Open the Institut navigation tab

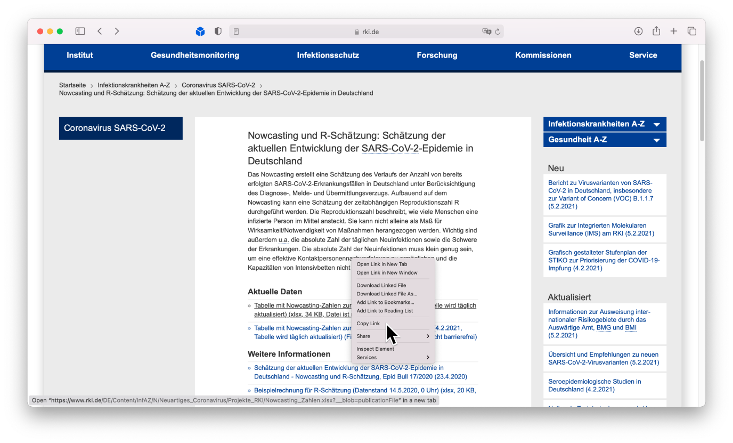point(80,55)
